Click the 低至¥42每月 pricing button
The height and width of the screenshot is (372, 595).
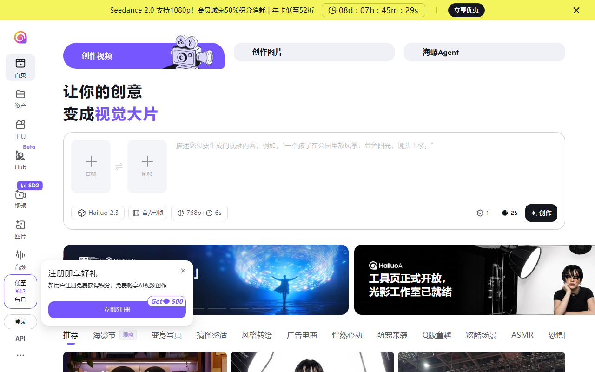pyautogui.click(x=20, y=292)
